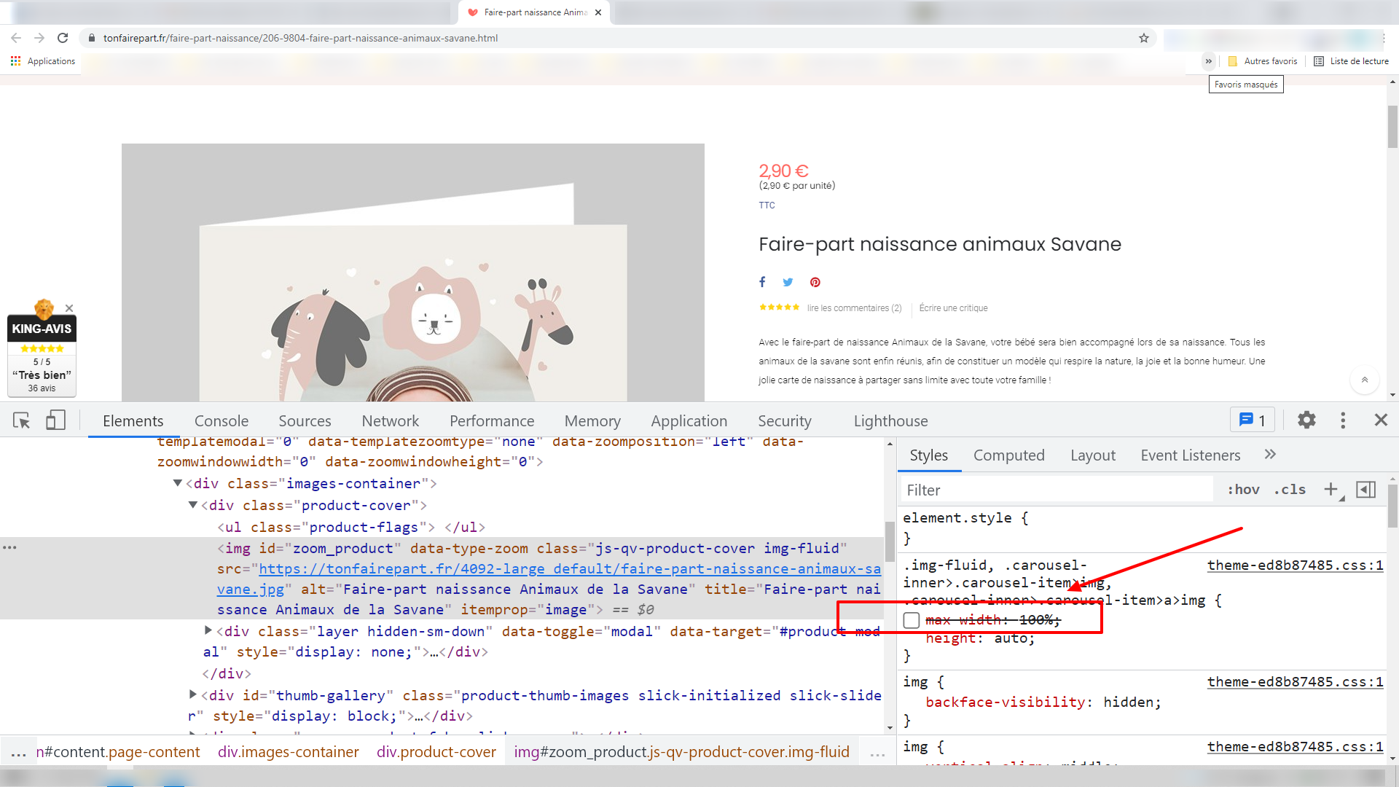The height and width of the screenshot is (787, 1399).
Task: Show more Styles pane tabs chevron
Action: [1270, 455]
